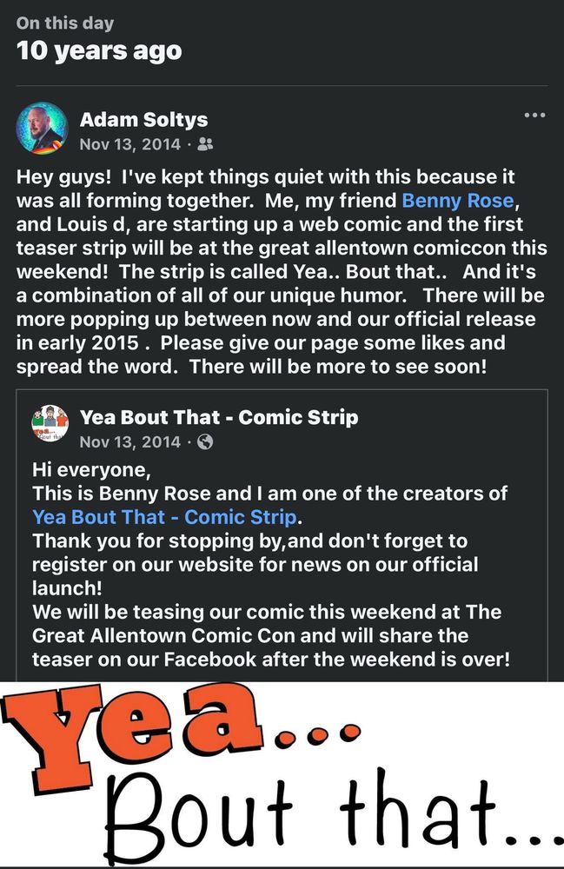The image size is (564, 869).
Task: Open Adam Soltys profile name
Action: [144, 120]
